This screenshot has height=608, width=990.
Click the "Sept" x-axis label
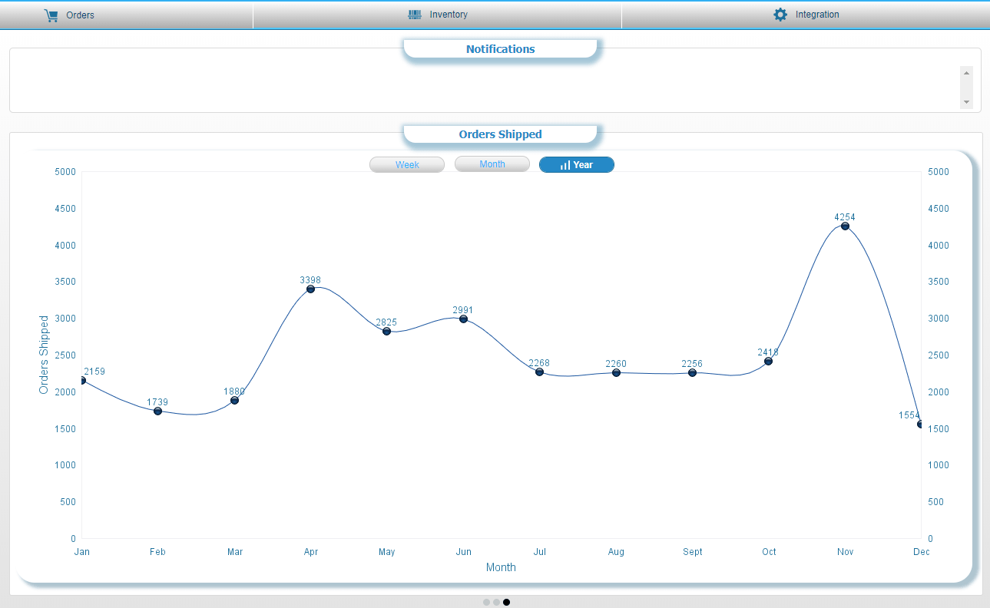click(692, 552)
